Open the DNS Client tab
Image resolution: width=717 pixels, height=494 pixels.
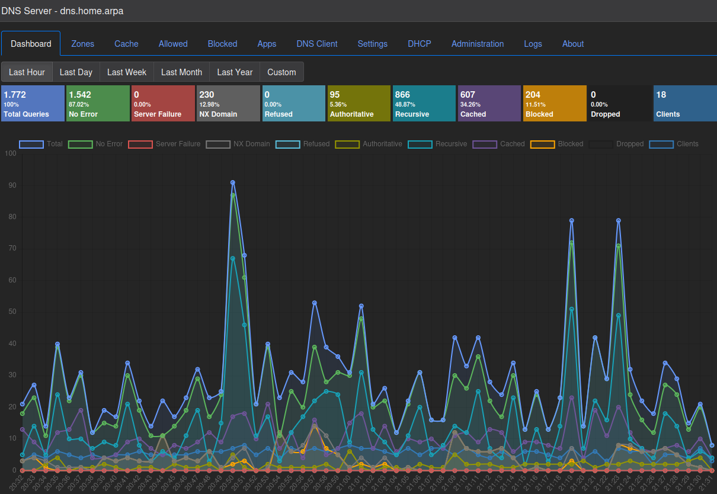tap(317, 44)
